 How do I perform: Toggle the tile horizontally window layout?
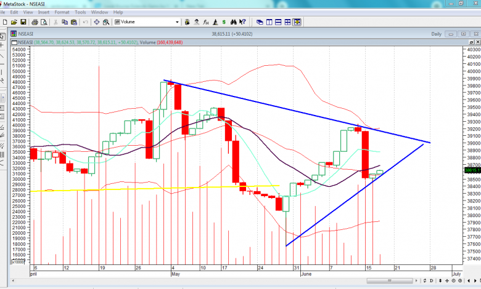[x=278, y=22]
